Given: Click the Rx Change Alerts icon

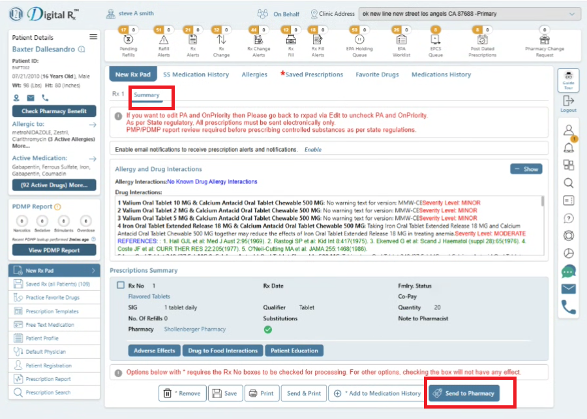Looking at the screenshot, I should (x=258, y=39).
